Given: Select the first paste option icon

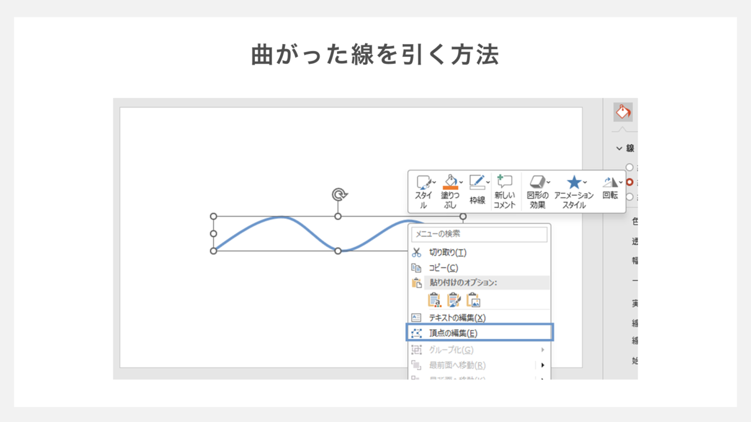Looking at the screenshot, I should 434,300.
